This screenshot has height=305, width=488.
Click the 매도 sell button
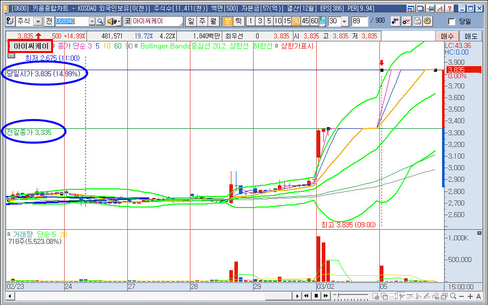click(471, 36)
